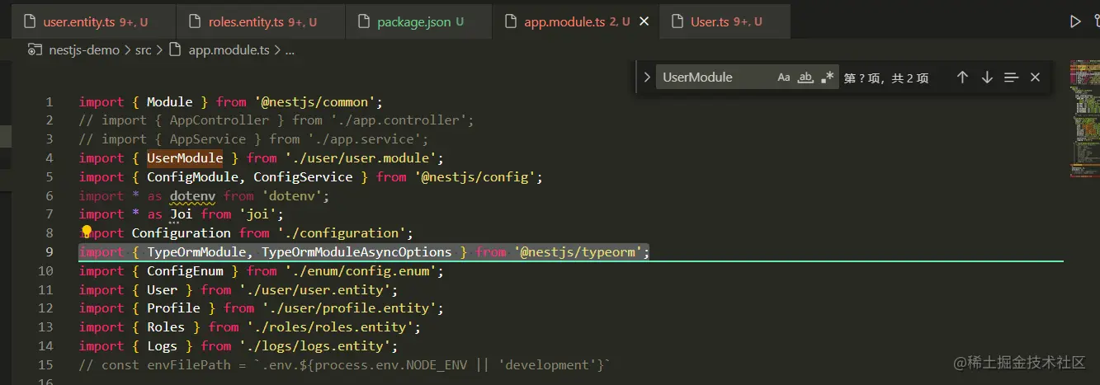
Task: Click highlighted UserModule on line 4
Action: coord(185,157)
